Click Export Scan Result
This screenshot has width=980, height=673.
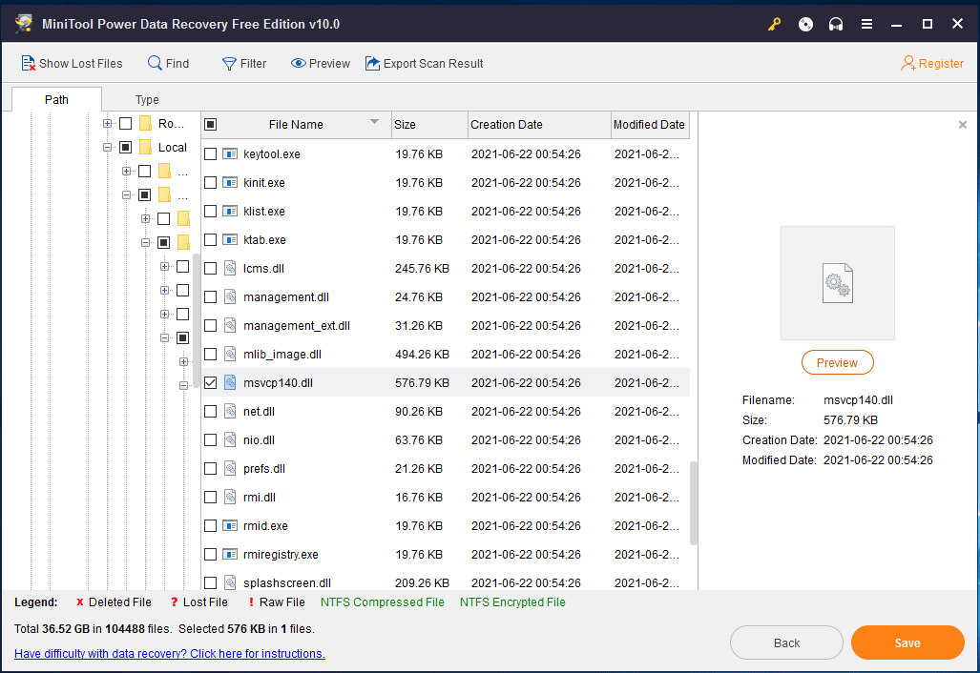425,63
